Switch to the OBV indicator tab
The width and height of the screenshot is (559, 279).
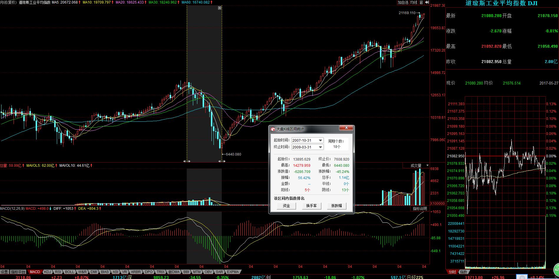pyautogui.click(x=208, y=272)
